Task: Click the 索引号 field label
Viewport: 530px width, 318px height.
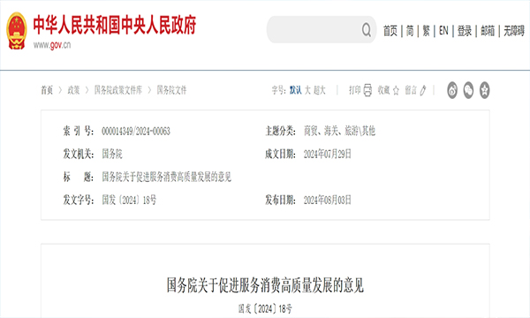Action: (x=79, y=131)
